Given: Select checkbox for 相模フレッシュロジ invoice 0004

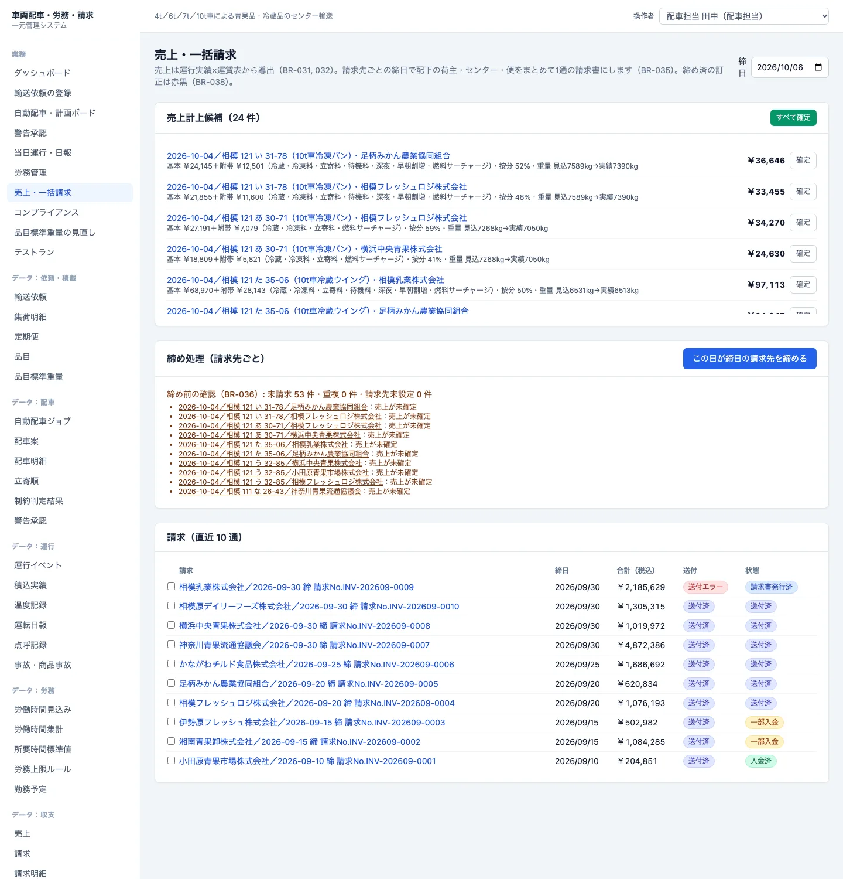Looking at the screenshot, I should pos(171,703).
